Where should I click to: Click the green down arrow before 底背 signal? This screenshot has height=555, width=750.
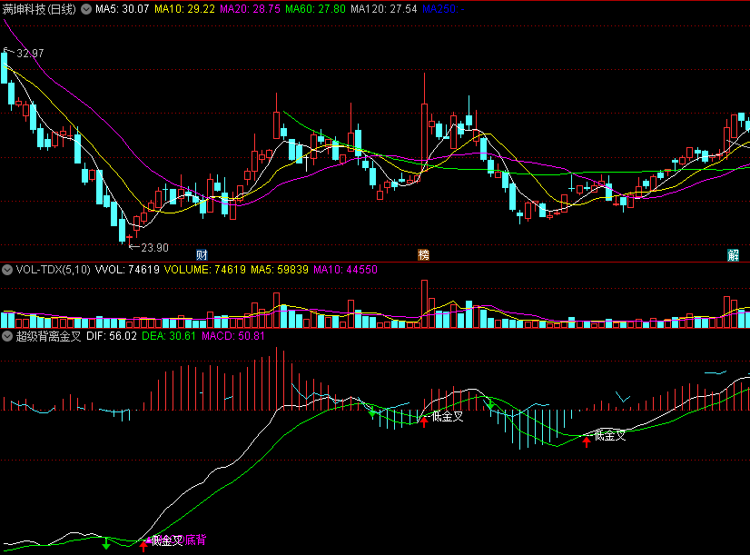pos(106,544)
